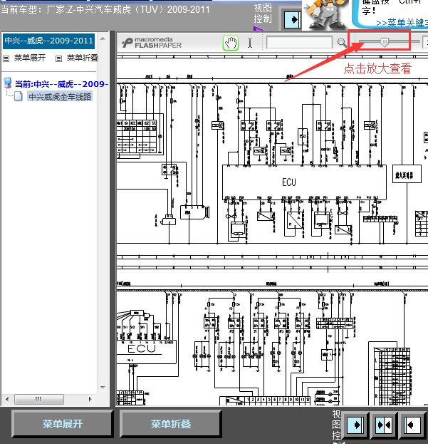Click 菜单折叠 link in the left panel
The height and width of the screenshot is (446, 428).
pos(83,58)
